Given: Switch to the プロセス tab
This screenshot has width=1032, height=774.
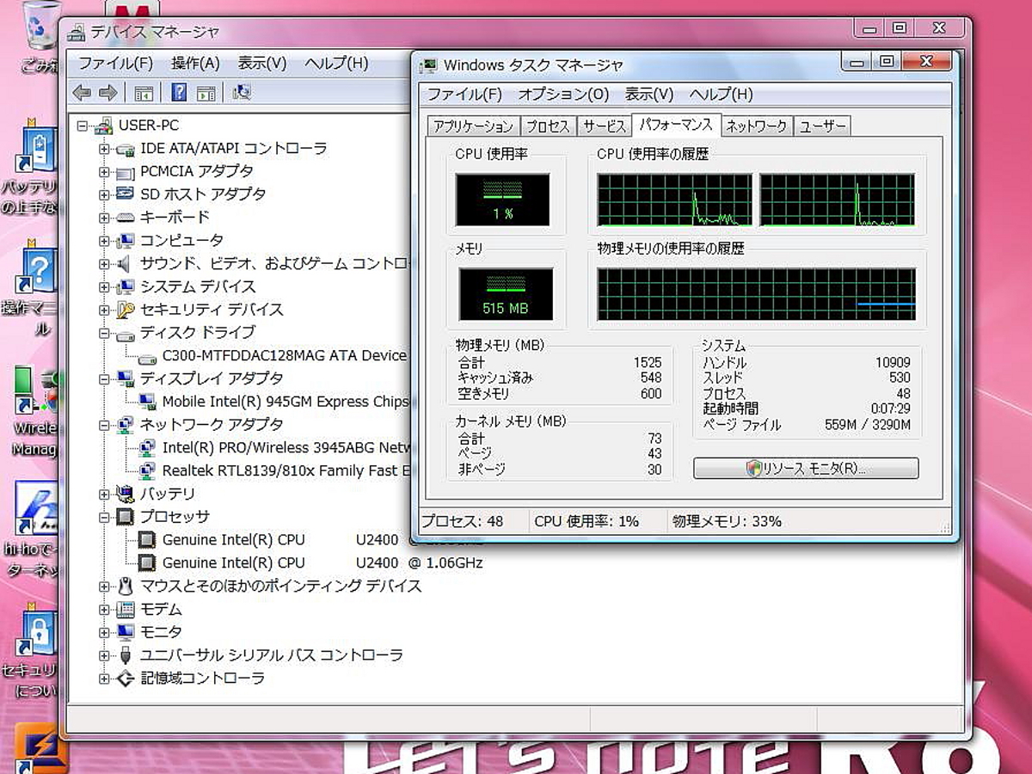Looking at the screenshot, I should click(548, 126).
